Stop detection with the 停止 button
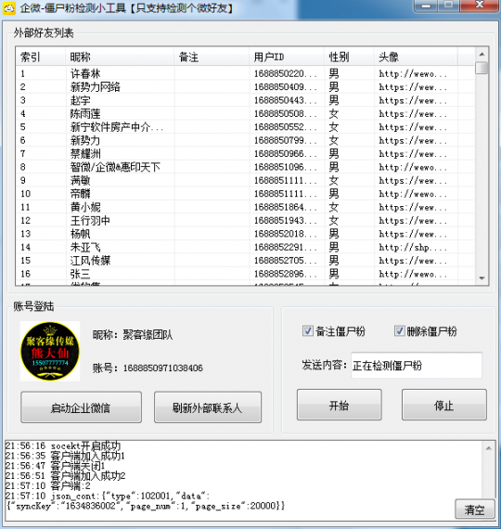 point(444,405)
